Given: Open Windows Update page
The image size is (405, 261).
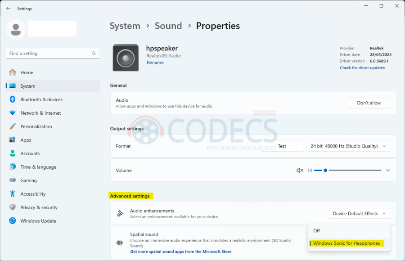Looking at the screenshot, I should pyautogui.click(x=53, y=220).
